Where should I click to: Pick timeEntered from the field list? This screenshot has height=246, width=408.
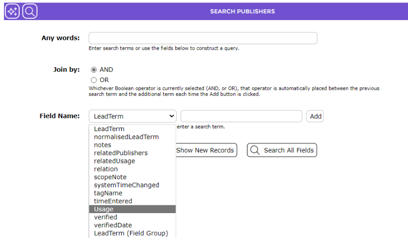(x=133, y=201)
